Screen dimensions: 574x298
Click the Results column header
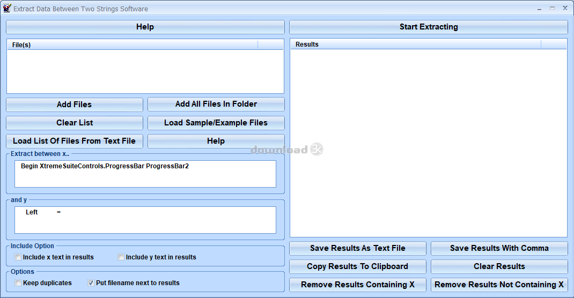tap(416, 44)
